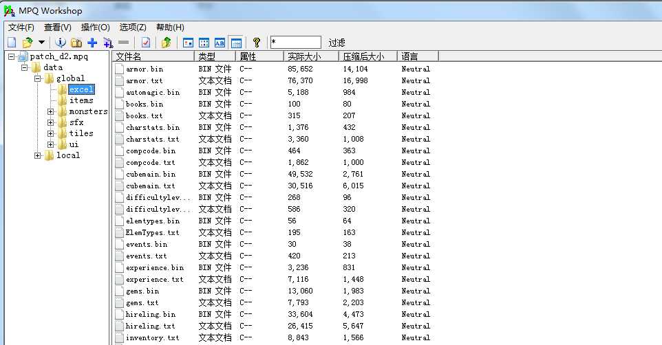662x345 pixels.
Task: Click the extract files toolbar icon
Action: (108, 42)
